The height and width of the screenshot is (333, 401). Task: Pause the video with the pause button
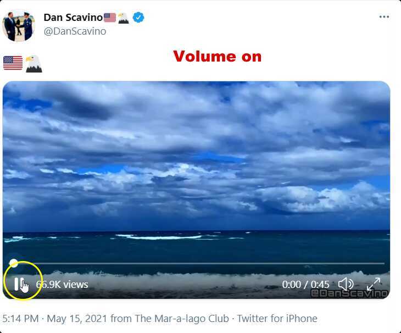click(19, 284)
